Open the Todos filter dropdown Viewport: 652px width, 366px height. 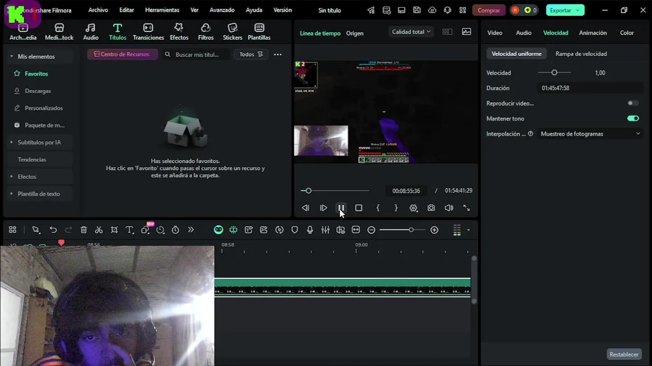click(251, 54)
